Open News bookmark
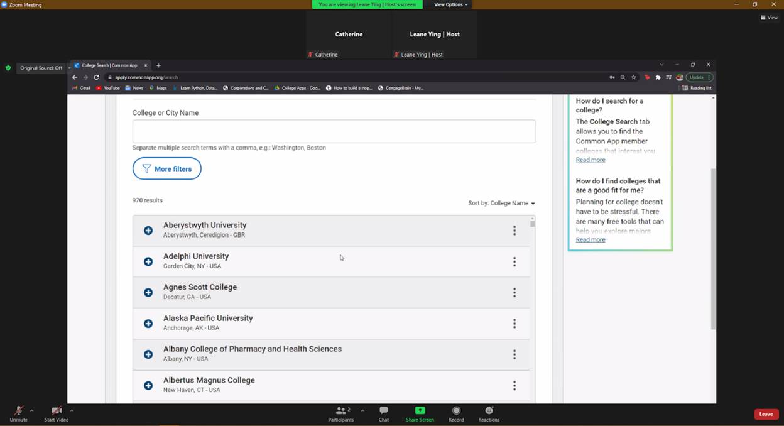The height and width of the screenshot is (426, 784). coord(134,88)
